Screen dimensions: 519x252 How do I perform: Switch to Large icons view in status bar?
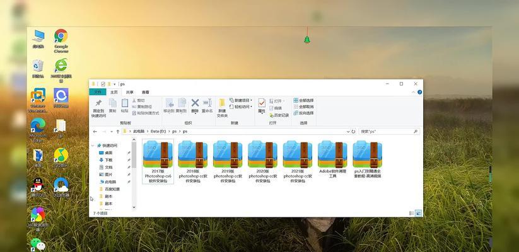point(418,214)
